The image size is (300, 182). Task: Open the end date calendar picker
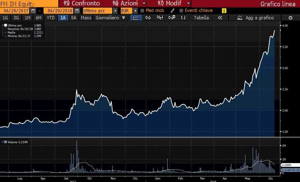pos(77,11)
